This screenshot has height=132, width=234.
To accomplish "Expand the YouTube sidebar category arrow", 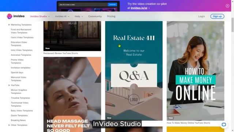I will point(9,85).
